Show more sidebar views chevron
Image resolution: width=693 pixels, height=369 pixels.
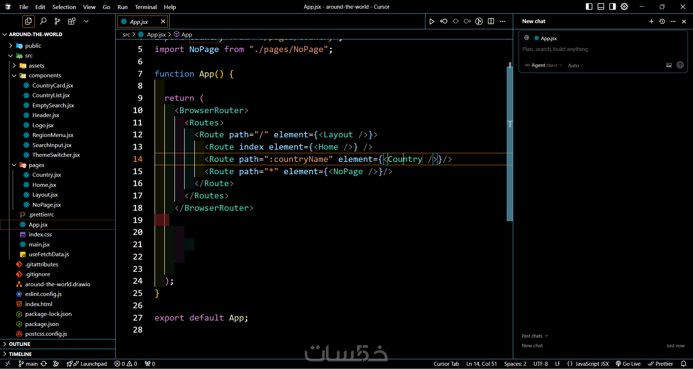click(x=86, y=21)
